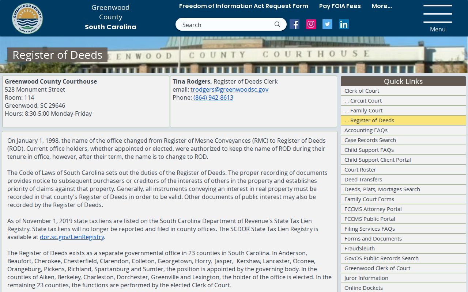The height and width of the screenshot is (292, 468).
Task: Open the Twitter icon link
Action: tap(327, 24)
